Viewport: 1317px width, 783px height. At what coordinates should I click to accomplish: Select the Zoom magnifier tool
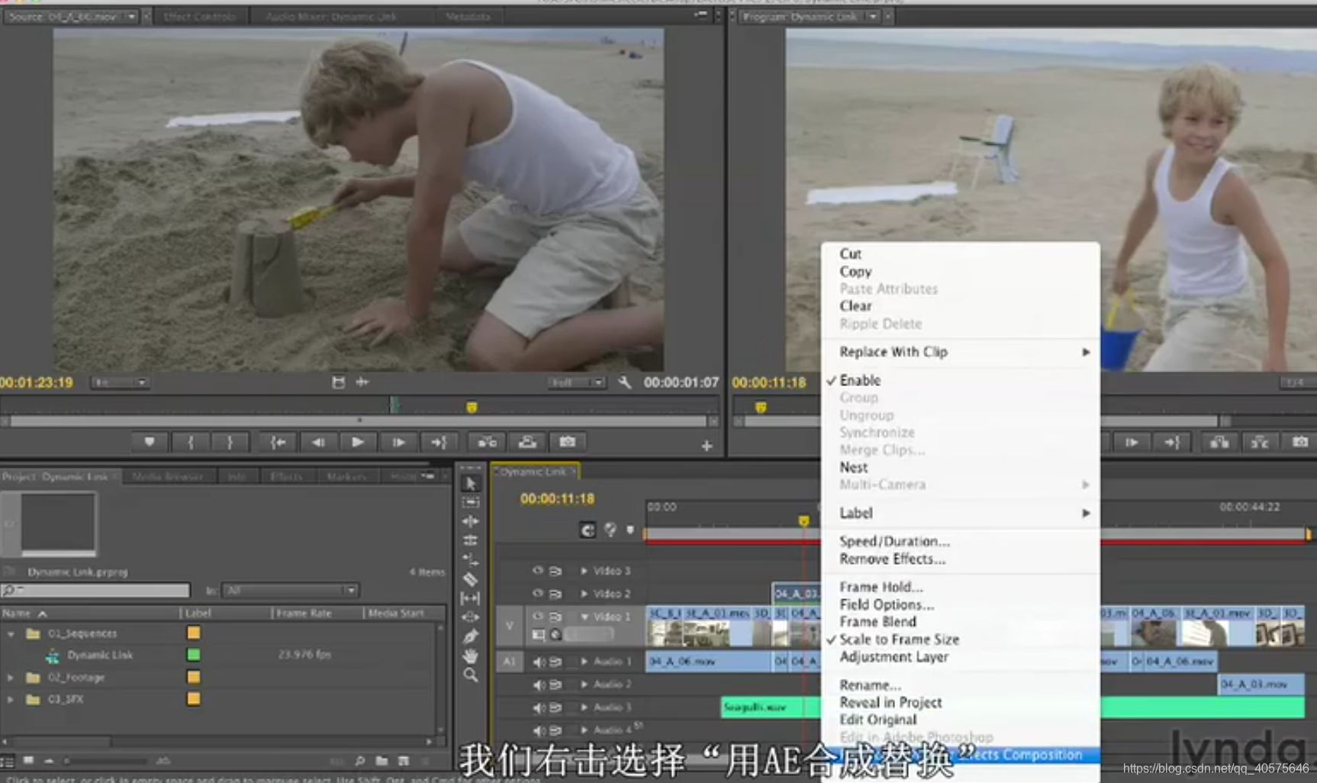471,675
